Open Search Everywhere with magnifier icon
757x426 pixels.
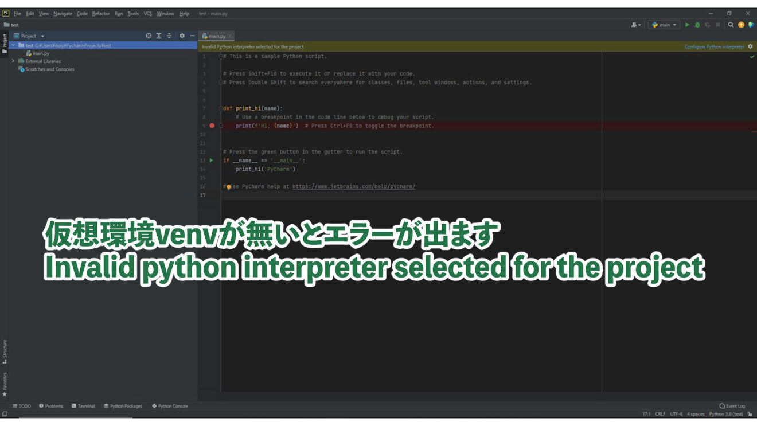(x=729, y=25)
